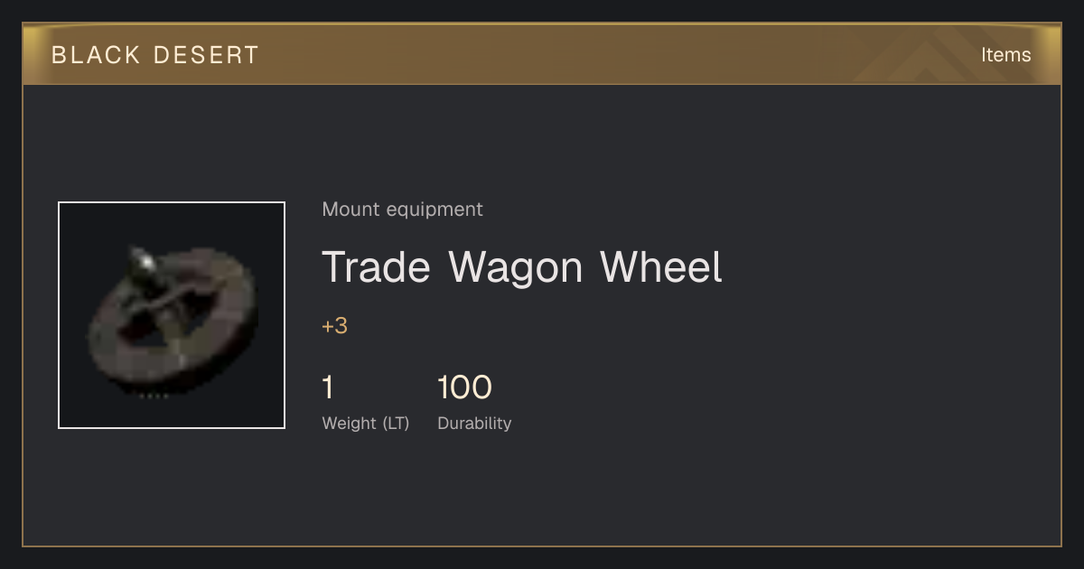Screen dimensions: 1084x569
Task: Click the weight value 1
Action: coord(328,387)
